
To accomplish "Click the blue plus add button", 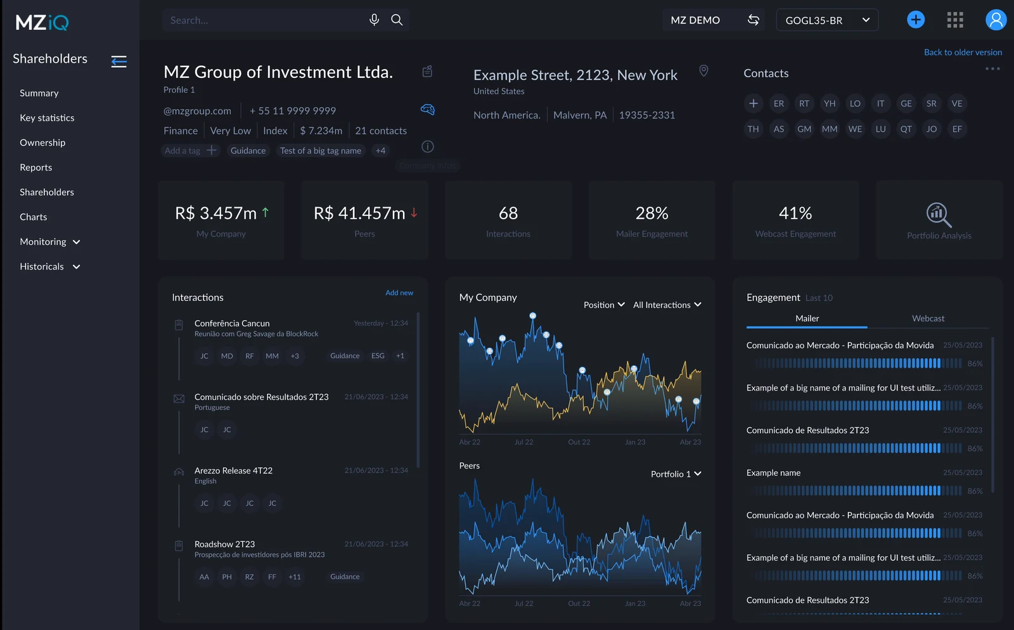I will click(916, 20).
